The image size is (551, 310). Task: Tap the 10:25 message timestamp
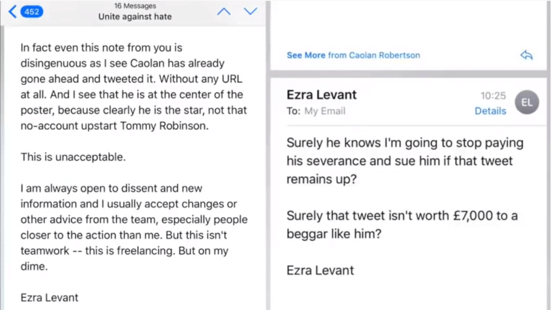click(x=493, y=95)
